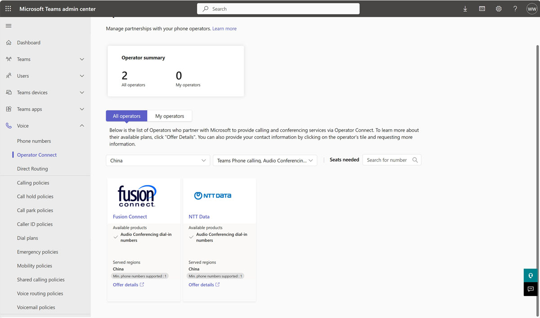Click the download icon in header
The height and width of the screenshot is (318, 540).
465,9
